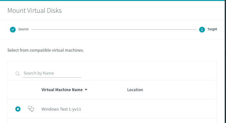
Task: Choose the Windows Test 1-yv11 name text
Action: click(61, 109)
